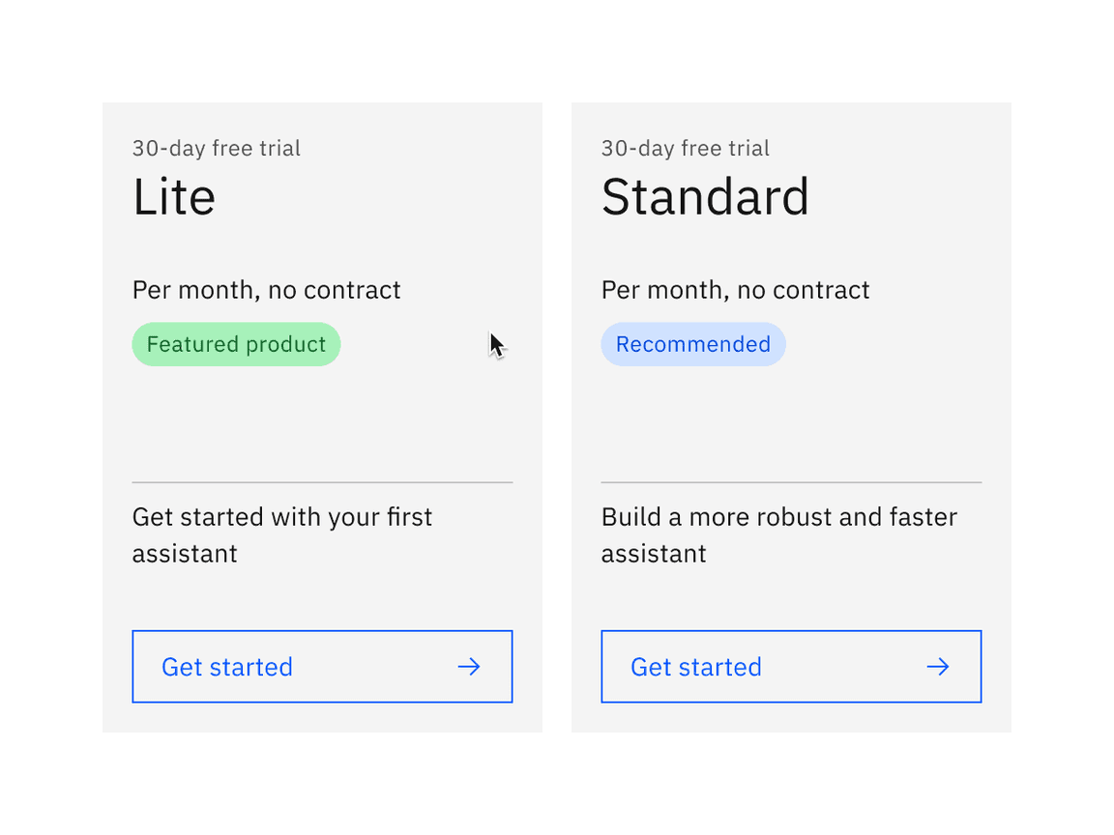Click the arrow icon in Standard card button

pyautogui.click(x=938, y=667)
